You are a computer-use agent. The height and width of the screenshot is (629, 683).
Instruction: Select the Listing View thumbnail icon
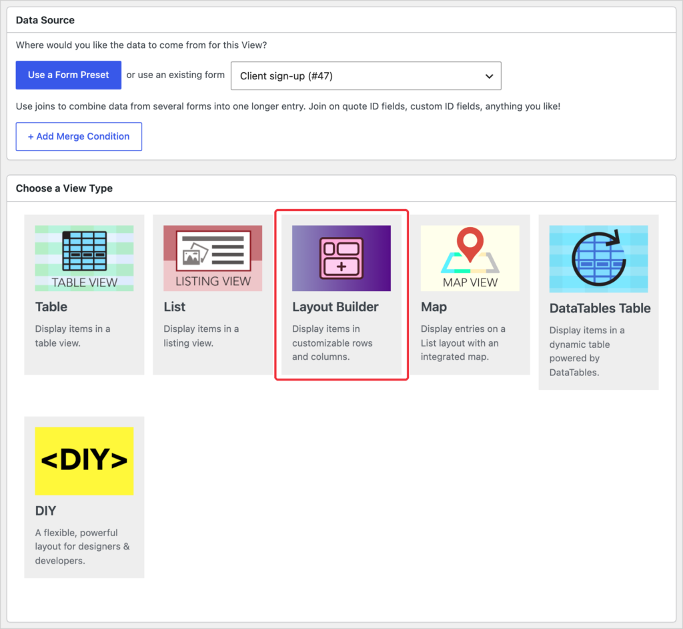[x=213, y=258]
